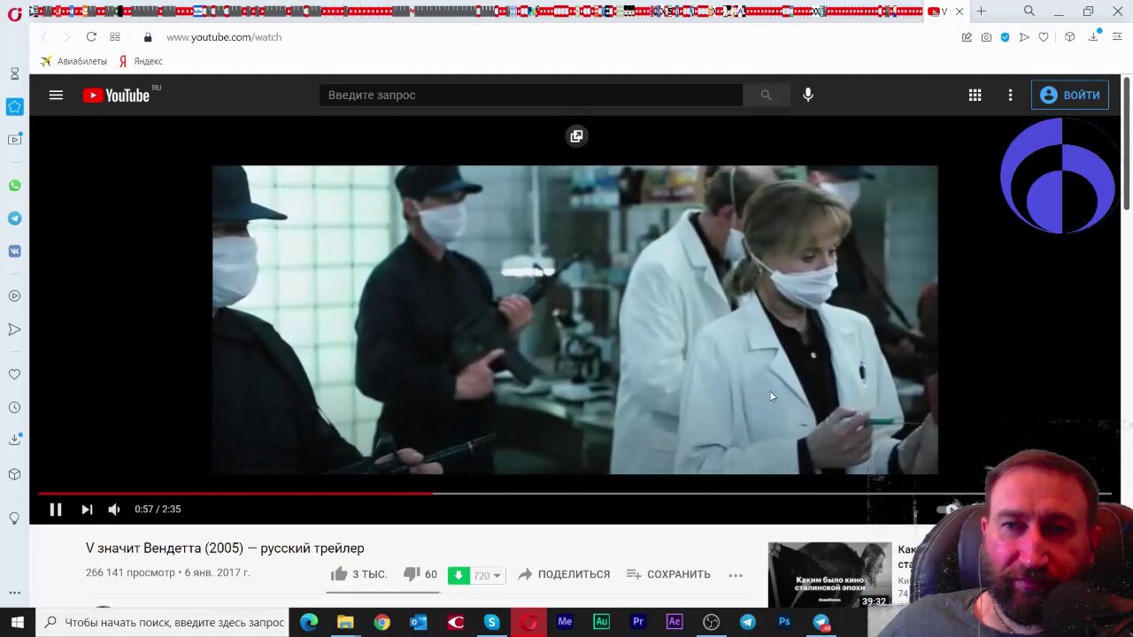Like the video (3 ТЫС.)
Screen dimensions: 1133x637
(x=358, y=574)
